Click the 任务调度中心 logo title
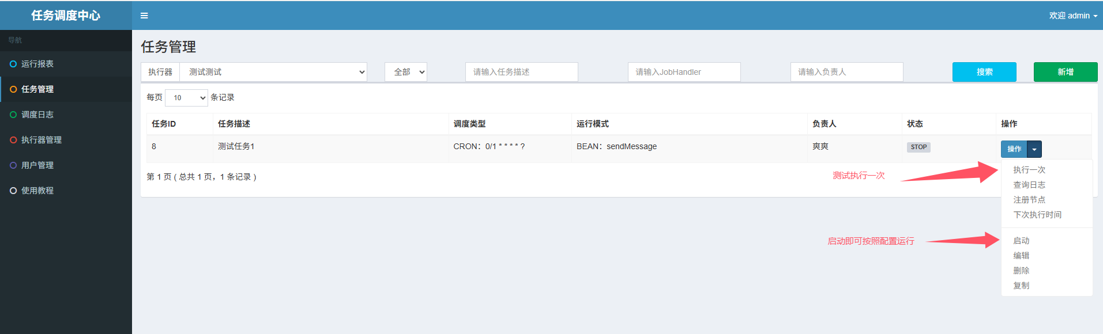1103x334 pixels. [x=66, y=16]
